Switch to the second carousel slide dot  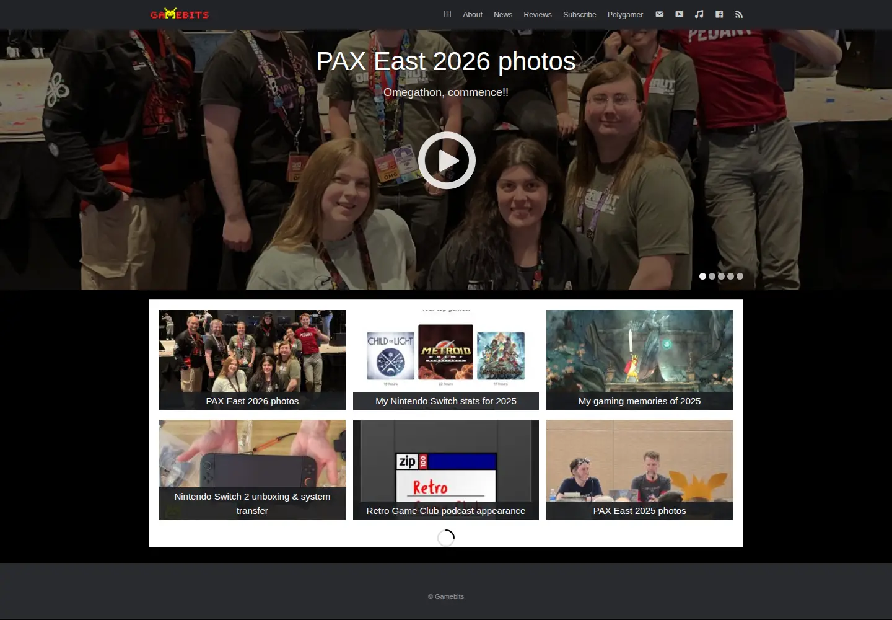[712, 277]
